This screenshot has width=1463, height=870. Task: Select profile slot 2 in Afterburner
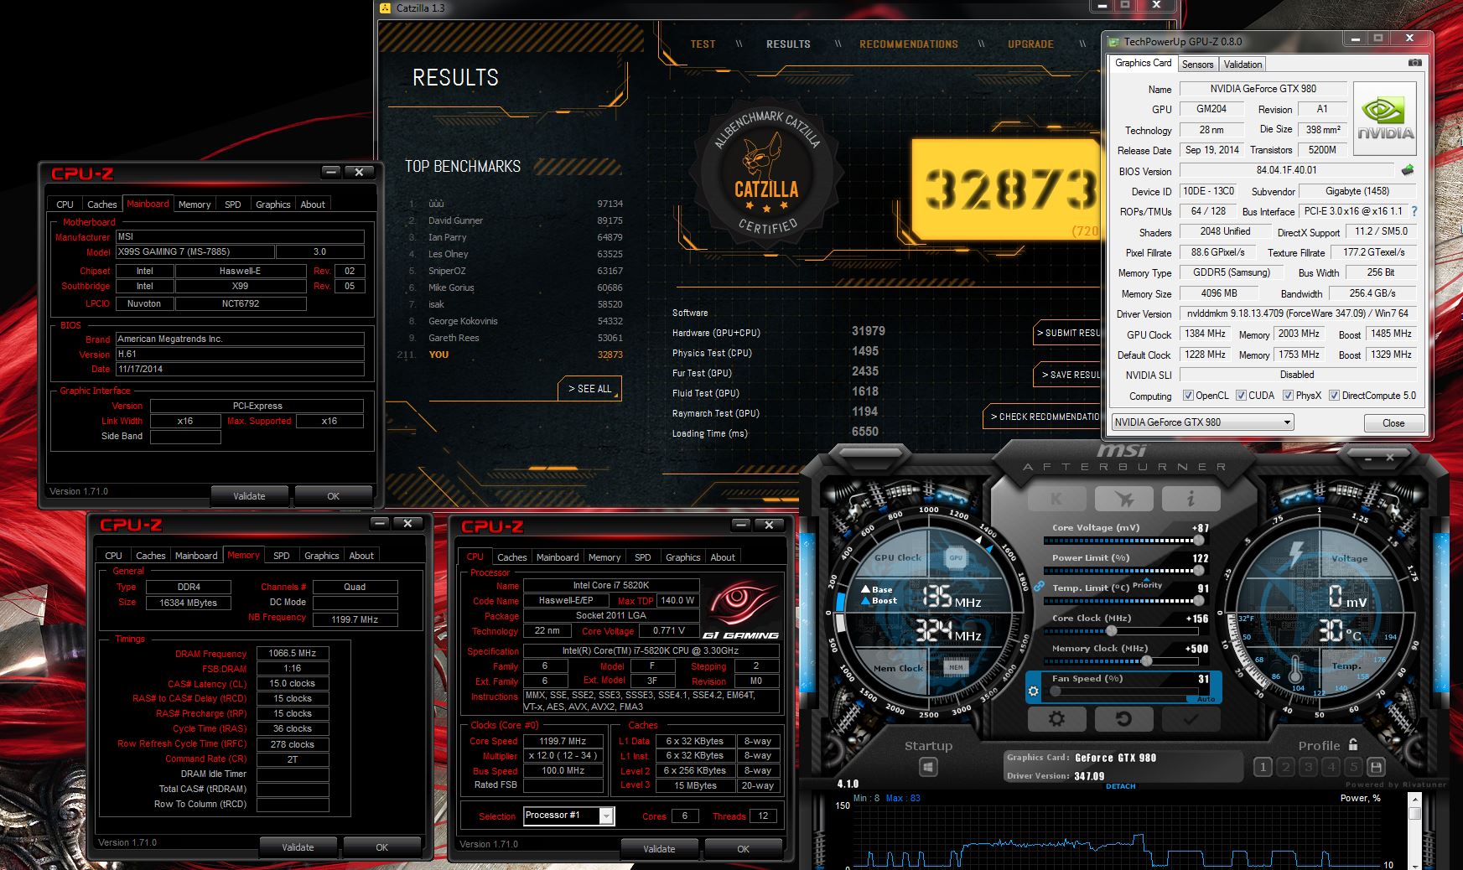(x=1285, y=767)
